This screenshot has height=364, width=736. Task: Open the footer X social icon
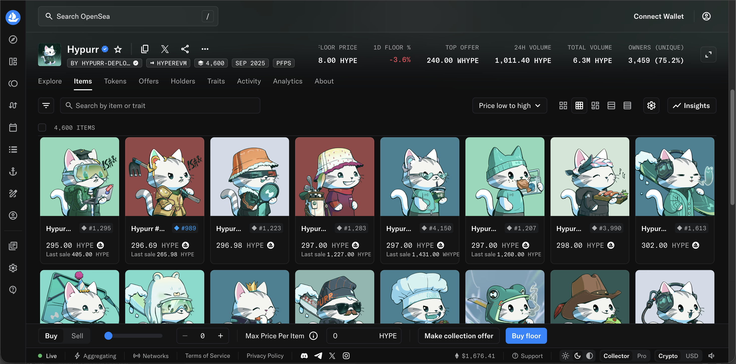[x=332, y=356]
